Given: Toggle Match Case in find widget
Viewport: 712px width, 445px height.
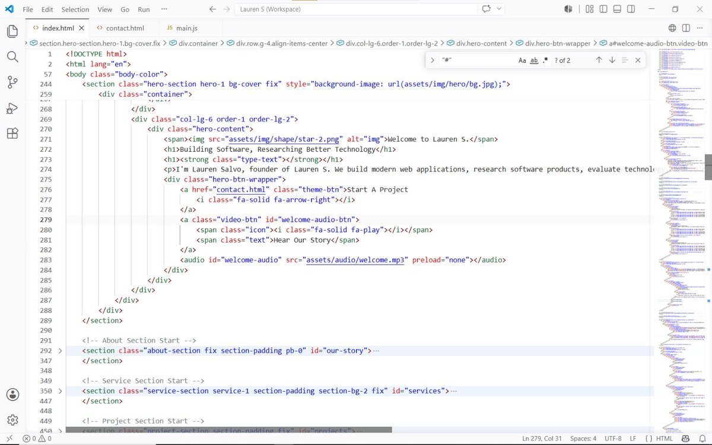Looking at the screenshot, I should (522, 60).
